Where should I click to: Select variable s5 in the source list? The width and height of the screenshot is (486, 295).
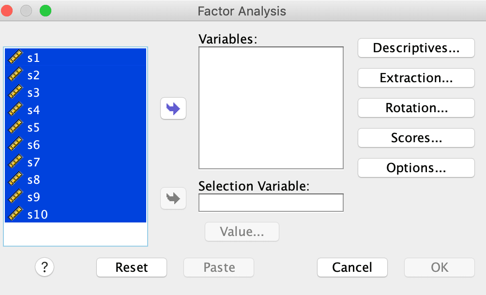pos(76,127)
